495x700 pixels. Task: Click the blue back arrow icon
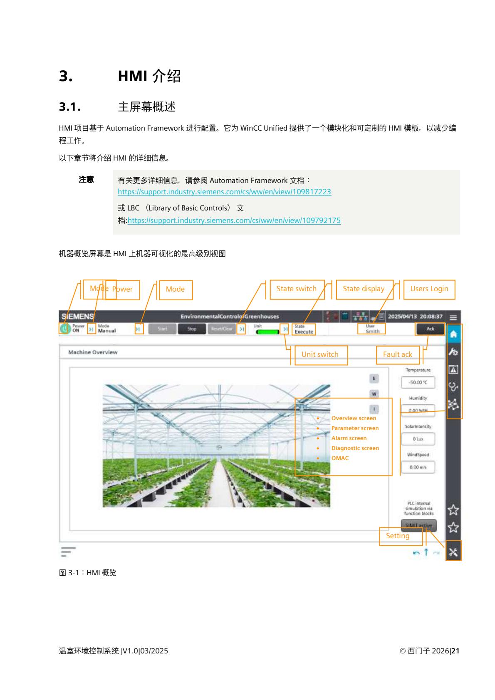416,553
